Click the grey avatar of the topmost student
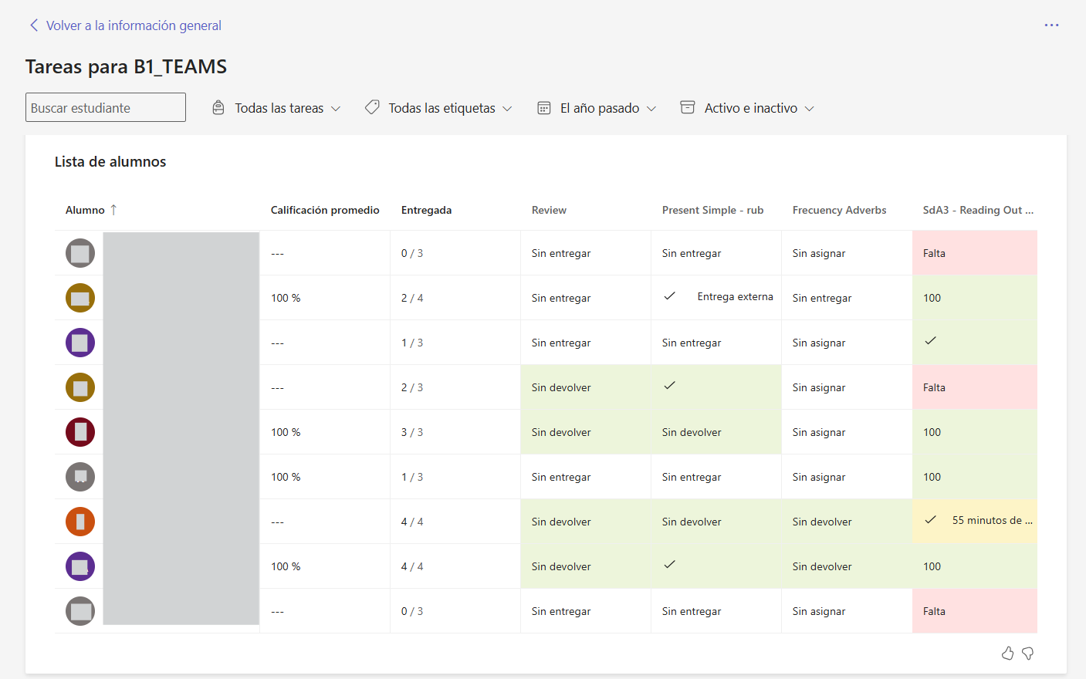 point(80,253)
